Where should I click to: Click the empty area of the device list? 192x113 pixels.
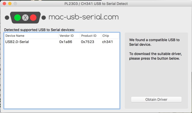[x=61, y=77]
